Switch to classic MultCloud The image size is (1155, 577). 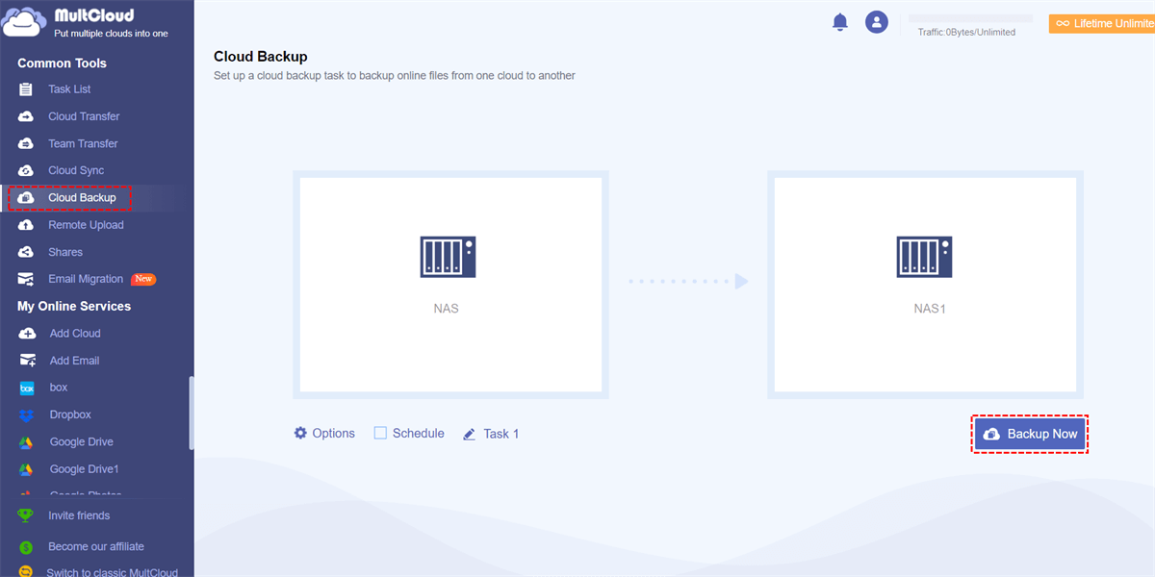click(x=112, y=572)
